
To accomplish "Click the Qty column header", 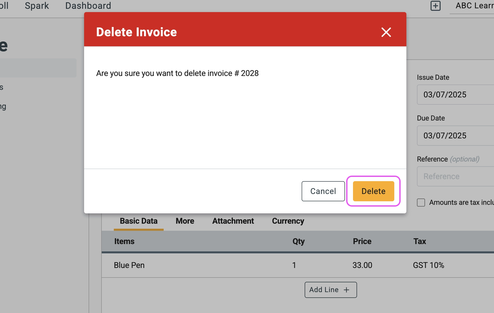I will pos(299,241).
